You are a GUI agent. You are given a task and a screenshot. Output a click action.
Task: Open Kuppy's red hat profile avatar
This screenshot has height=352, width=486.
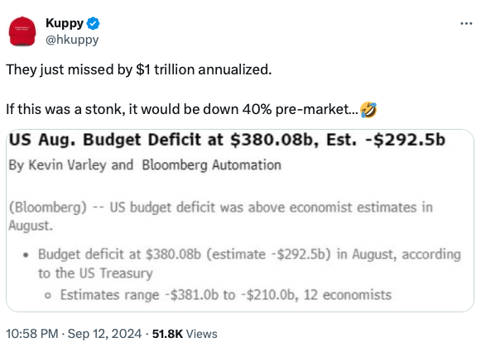point(22,31)
